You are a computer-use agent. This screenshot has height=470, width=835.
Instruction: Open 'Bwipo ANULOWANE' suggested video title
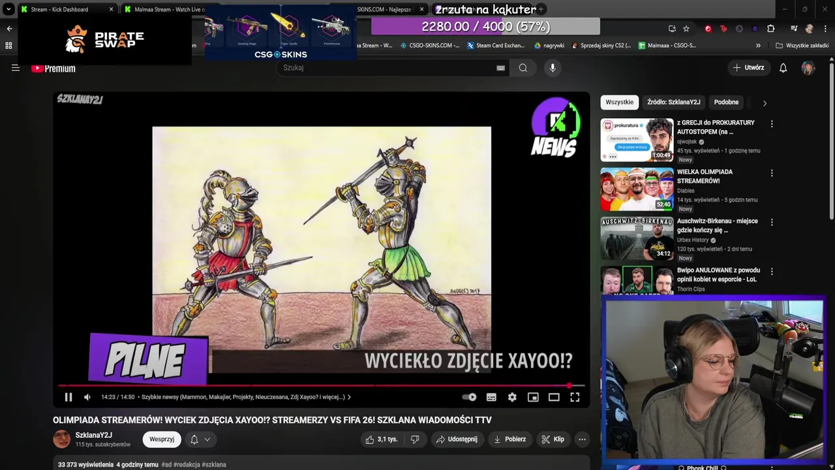pyautogui.click(x=718, y=274)
